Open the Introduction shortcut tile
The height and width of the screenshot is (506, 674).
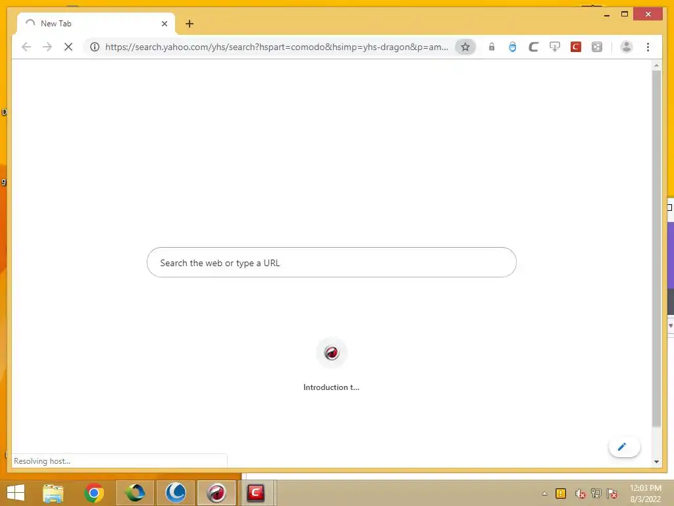point(331,364)
